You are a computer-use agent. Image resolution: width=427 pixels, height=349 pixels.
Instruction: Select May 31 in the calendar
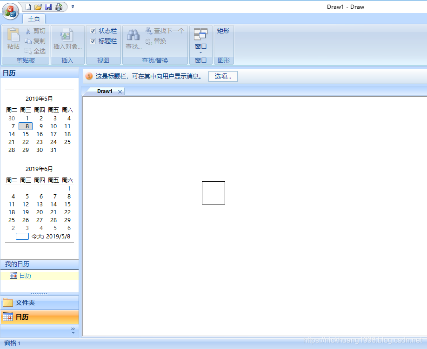[53, 150]
